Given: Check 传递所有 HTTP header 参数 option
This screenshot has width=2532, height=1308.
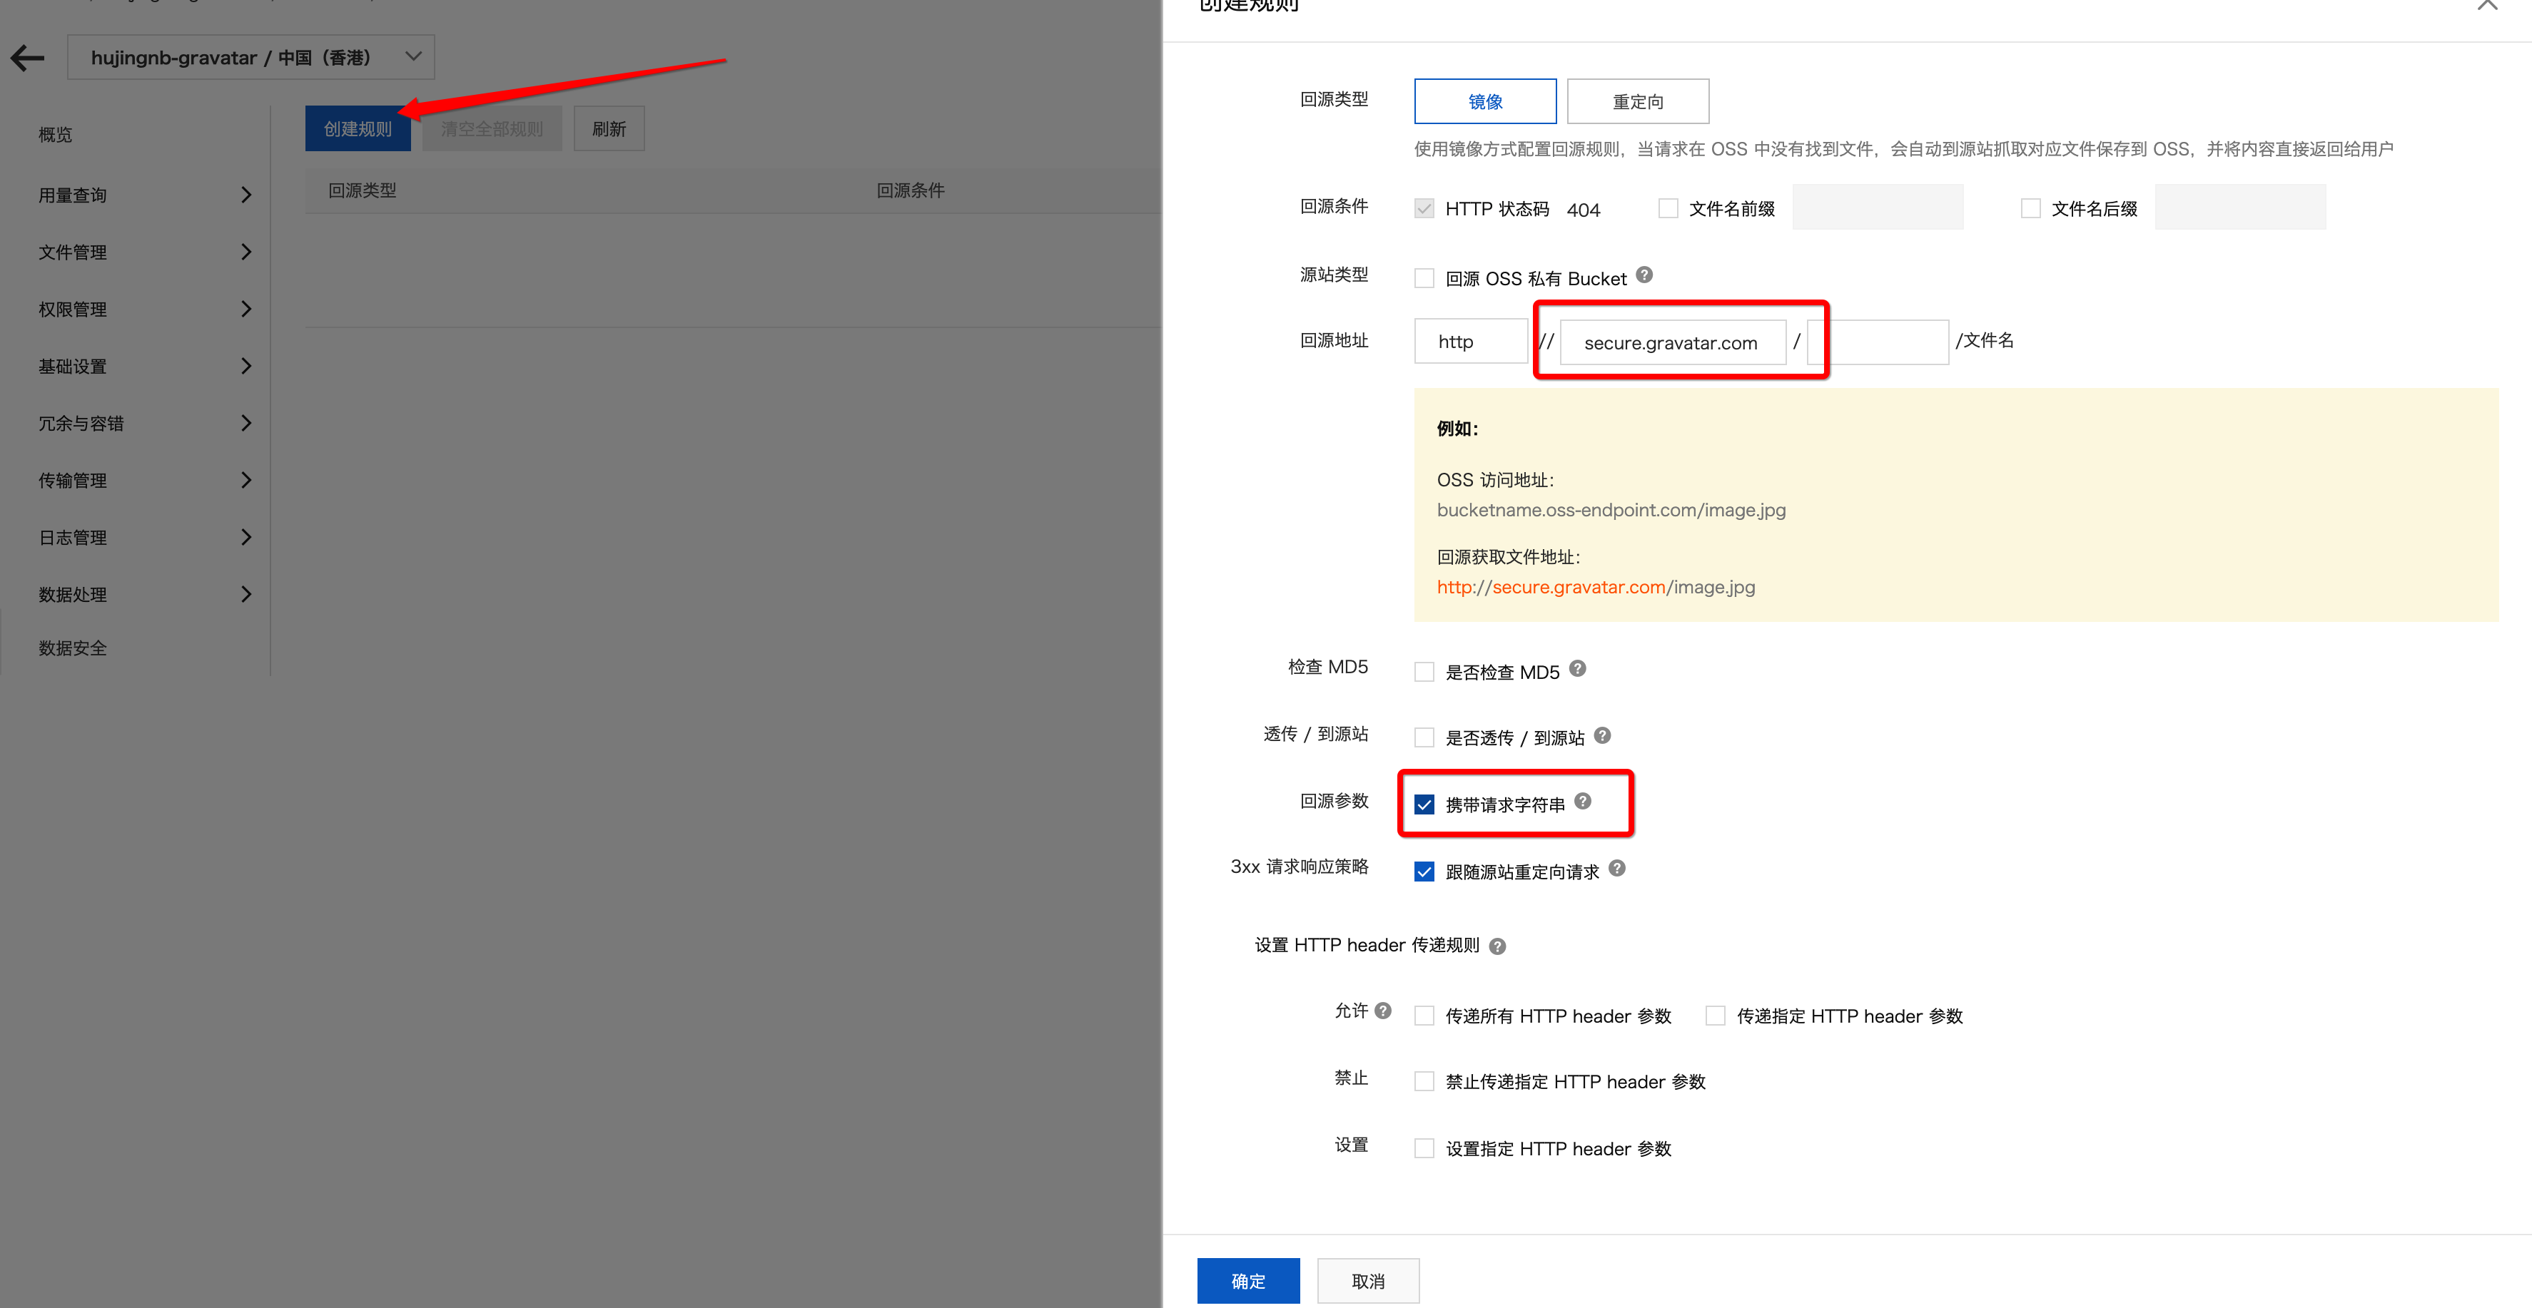Looking at the screenshot, I should (x=1424, y=1016).
